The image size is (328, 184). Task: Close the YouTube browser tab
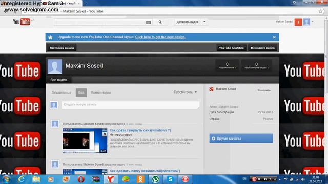pyautogui.click(x=78, y=4)
